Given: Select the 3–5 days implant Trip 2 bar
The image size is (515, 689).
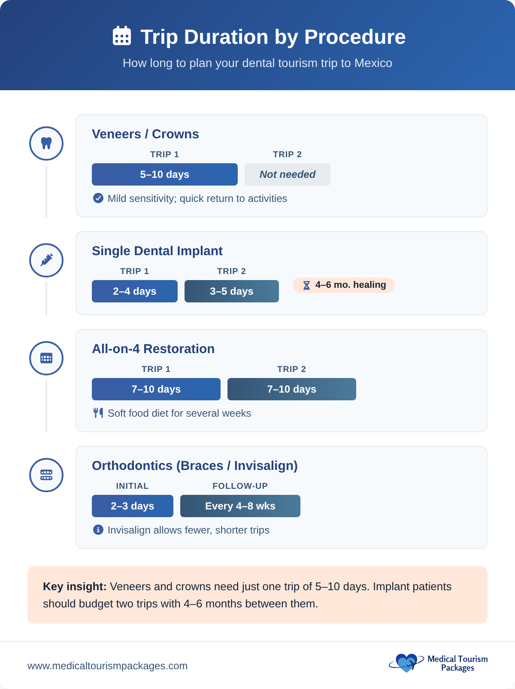Looking at the screenshot, I should click(232, 291).
